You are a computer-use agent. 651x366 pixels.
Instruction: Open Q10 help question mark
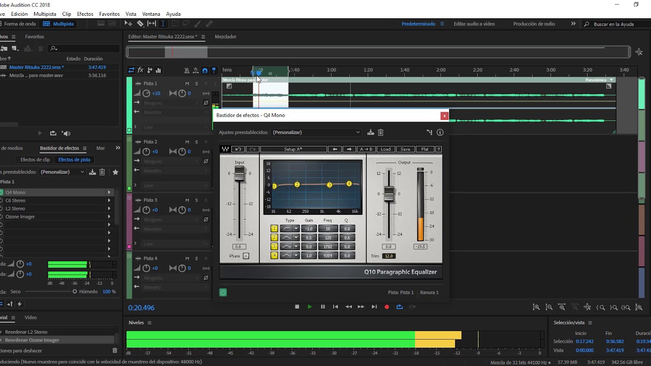pos(438,149)
